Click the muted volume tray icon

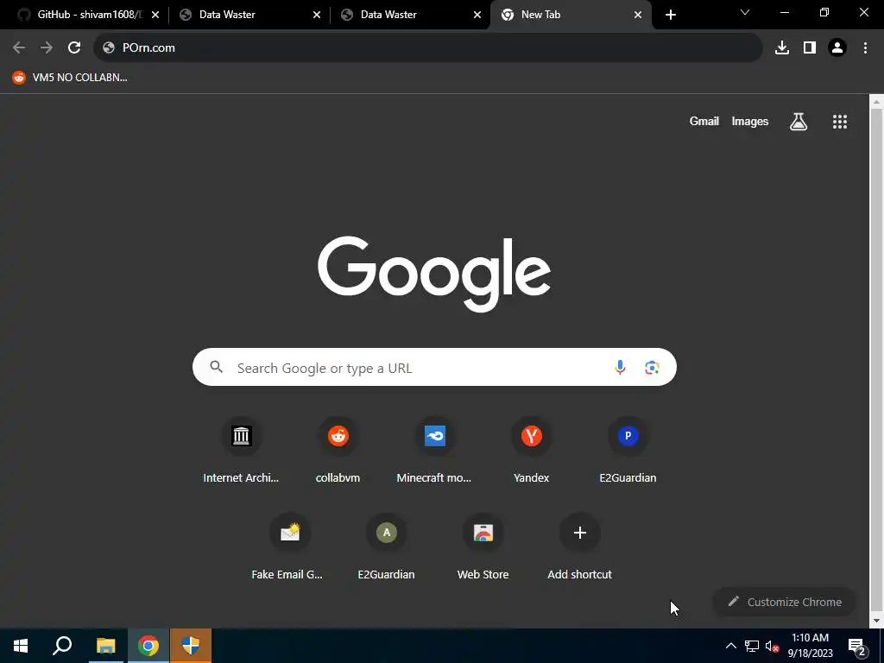[x=772, y=646]
